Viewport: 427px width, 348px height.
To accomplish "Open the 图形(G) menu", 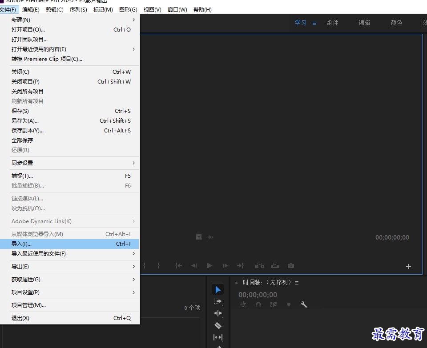I will (x=128, y=10).
